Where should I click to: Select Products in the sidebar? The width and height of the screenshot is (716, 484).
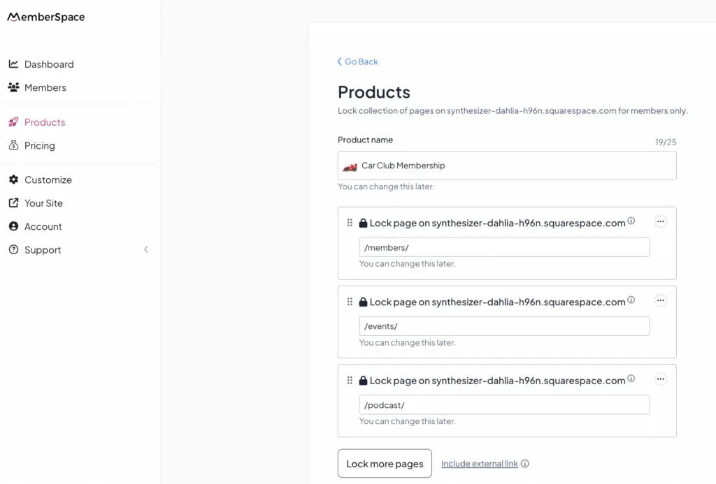tap(44, 122)
